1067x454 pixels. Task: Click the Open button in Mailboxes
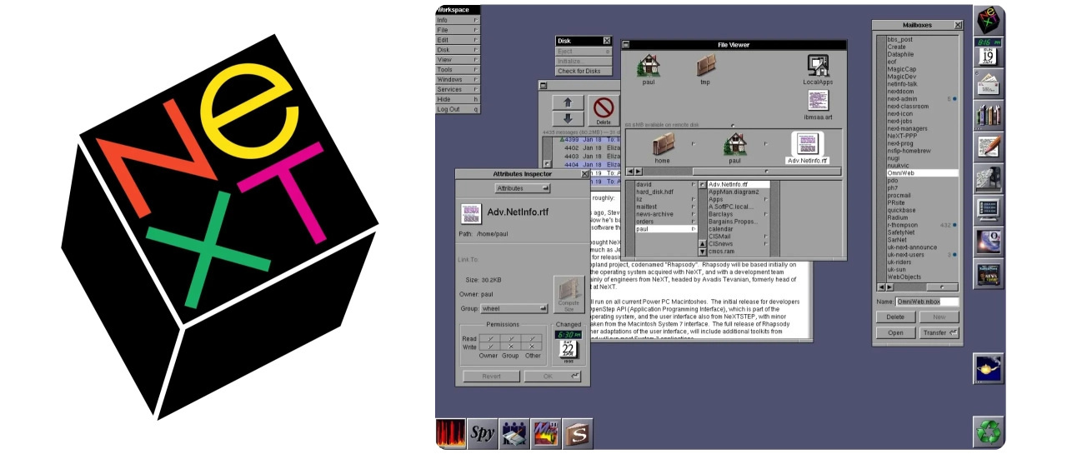[x=894, y=332]
